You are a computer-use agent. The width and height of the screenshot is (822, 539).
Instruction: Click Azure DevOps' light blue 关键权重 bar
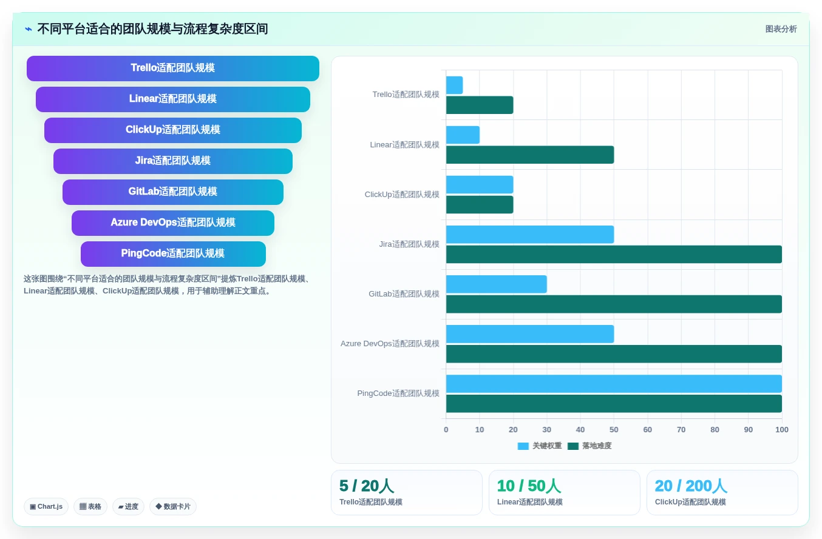coord(530,334)
